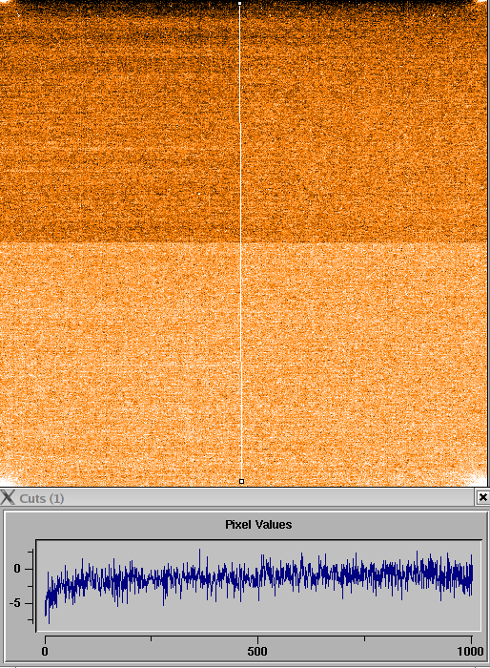
Task: Select the bottom handle of the cut line
Action: pos(242,481)
